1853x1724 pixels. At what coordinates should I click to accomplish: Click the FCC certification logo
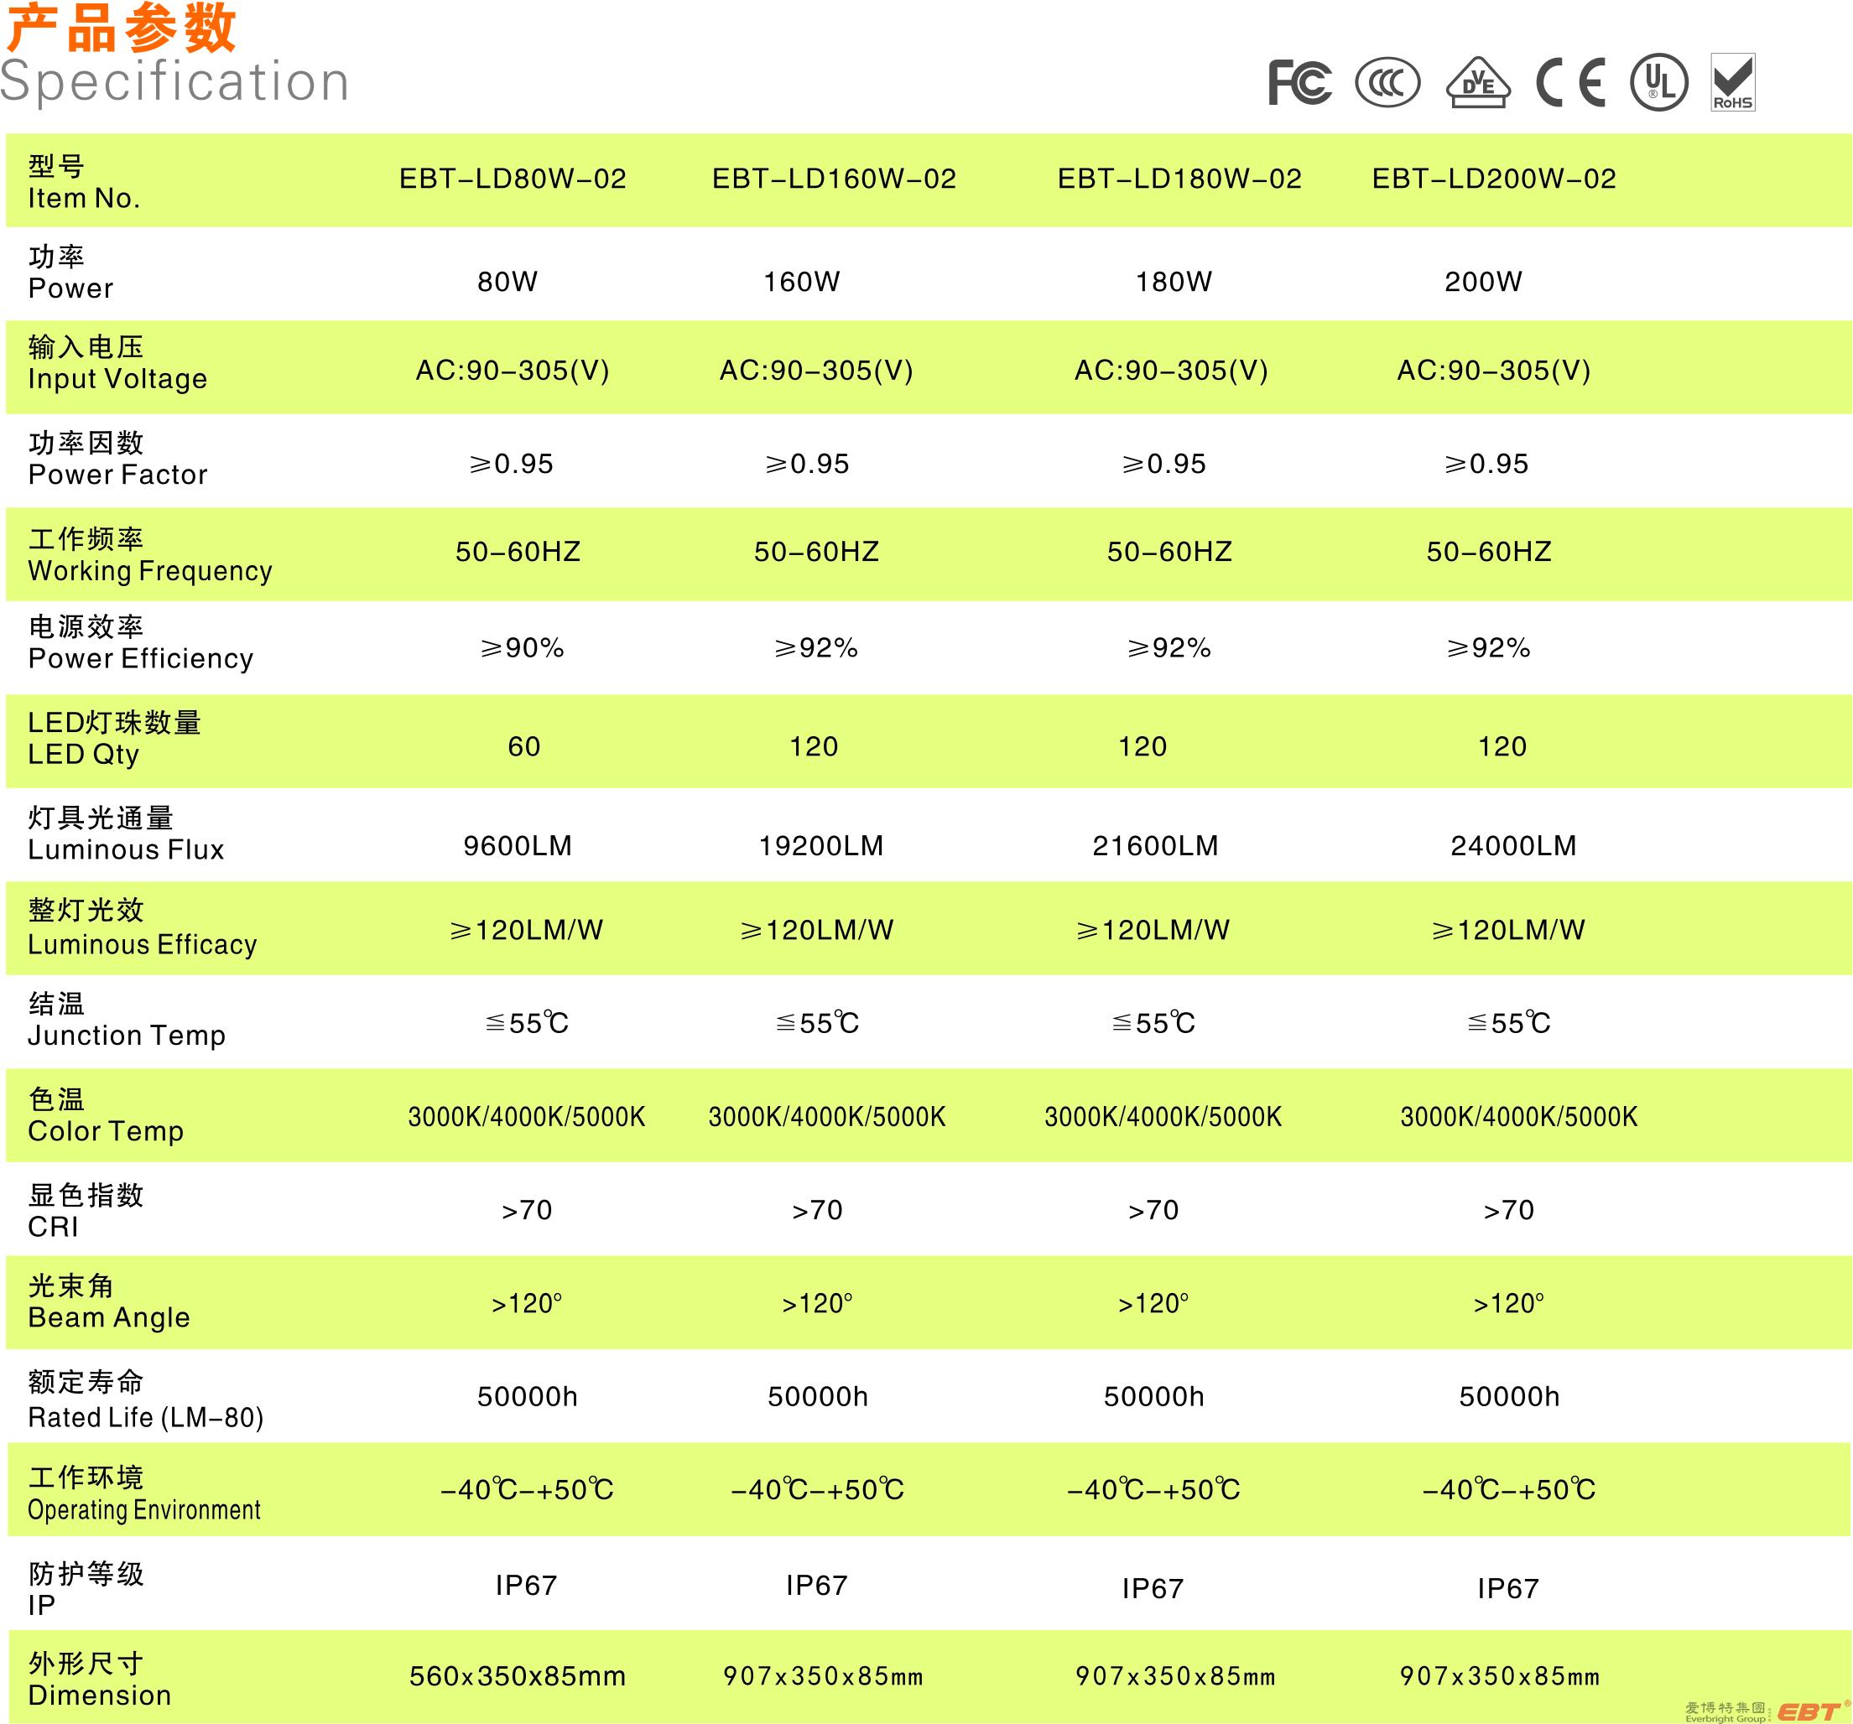pos(1299,82)
